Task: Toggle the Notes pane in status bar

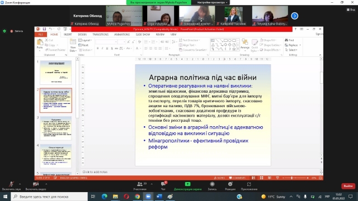Action: coord(219,178)
